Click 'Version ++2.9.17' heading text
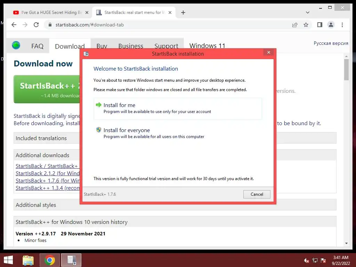 point(36,234)
